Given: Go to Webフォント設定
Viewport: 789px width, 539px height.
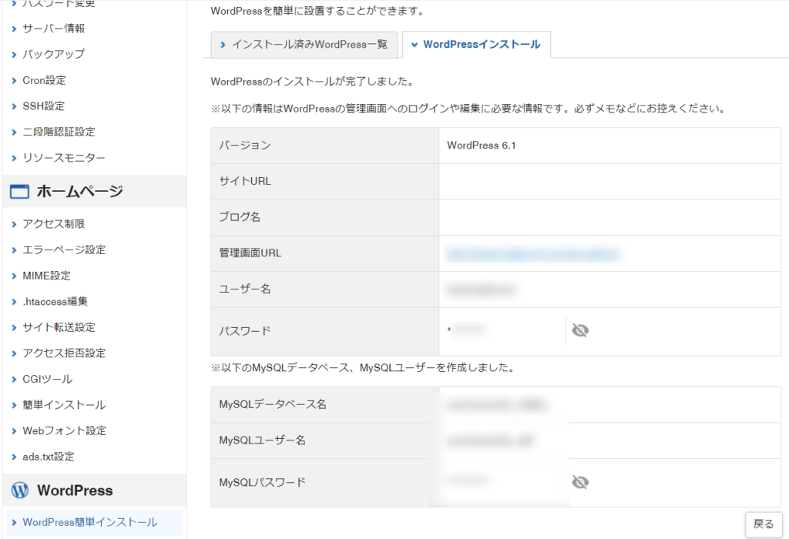Looking at the screenshot, I should click(x=65, y=430).
